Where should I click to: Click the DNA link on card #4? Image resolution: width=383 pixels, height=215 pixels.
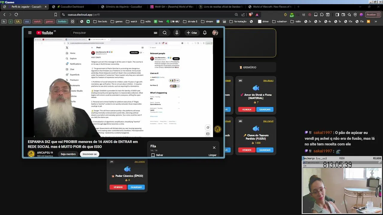pos(268,81)
